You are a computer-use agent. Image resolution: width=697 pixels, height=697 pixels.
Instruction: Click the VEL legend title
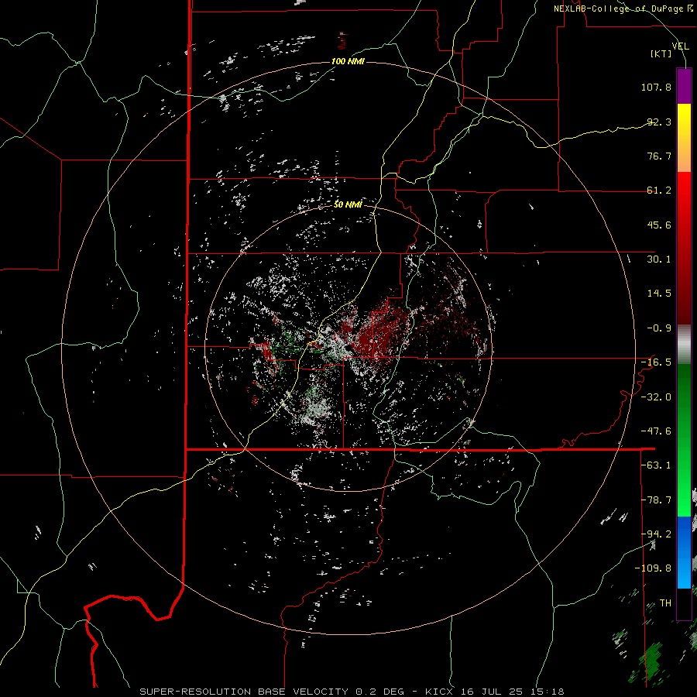680,46
